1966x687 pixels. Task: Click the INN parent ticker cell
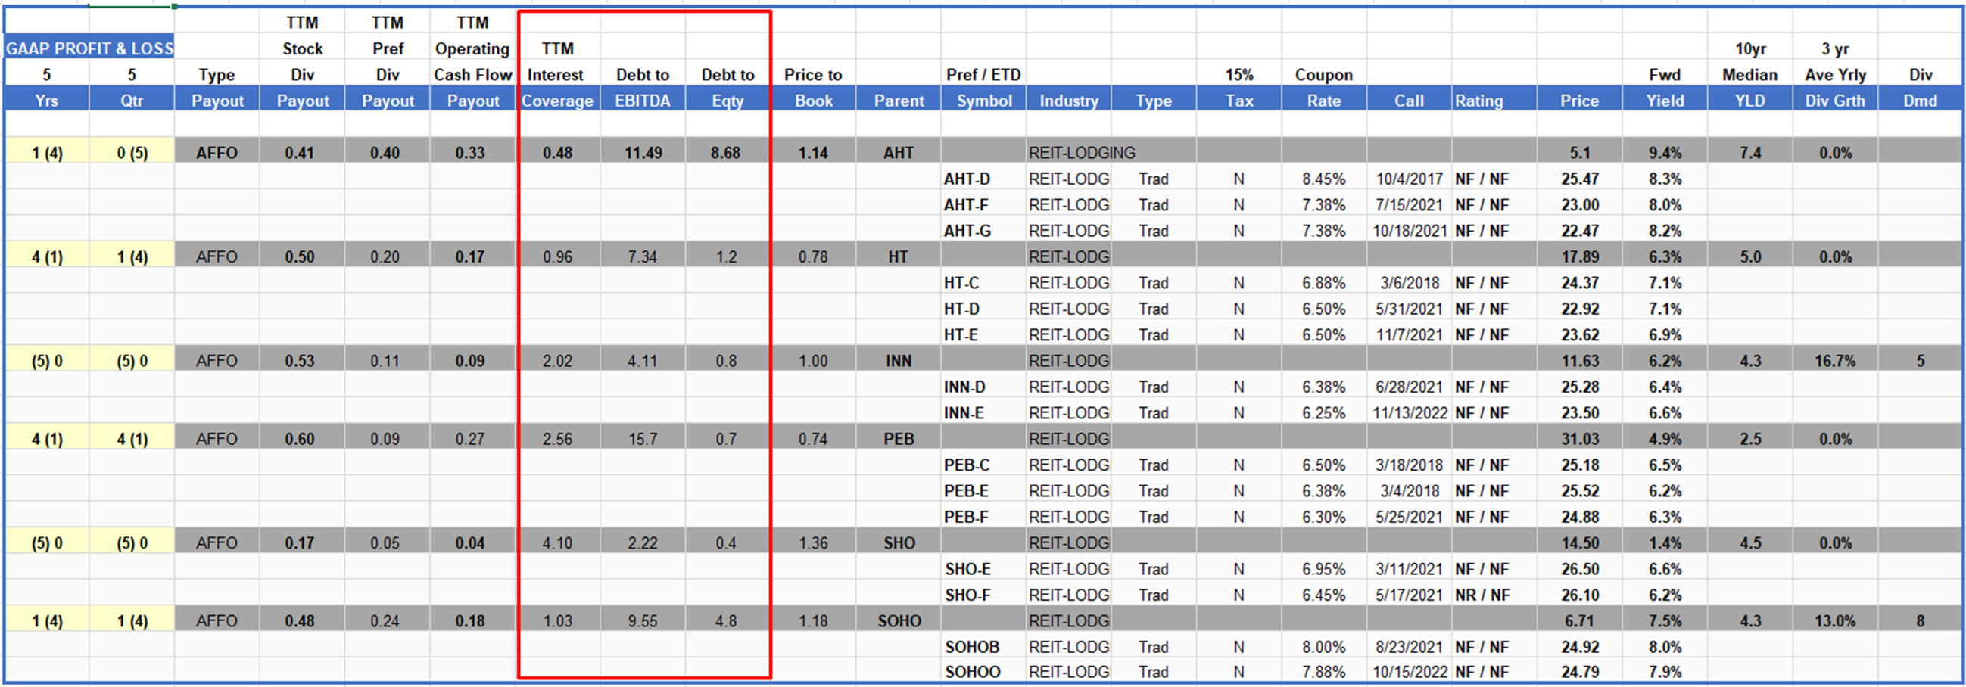tap(899, 361)
